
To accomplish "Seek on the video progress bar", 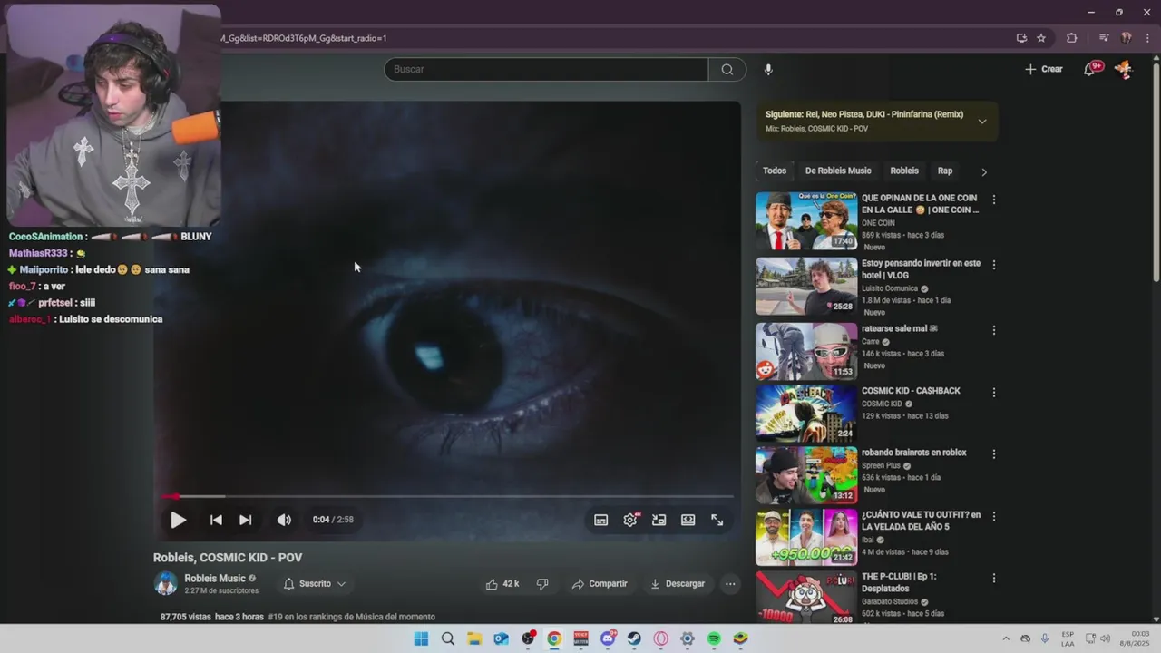I will pos(448,496).
